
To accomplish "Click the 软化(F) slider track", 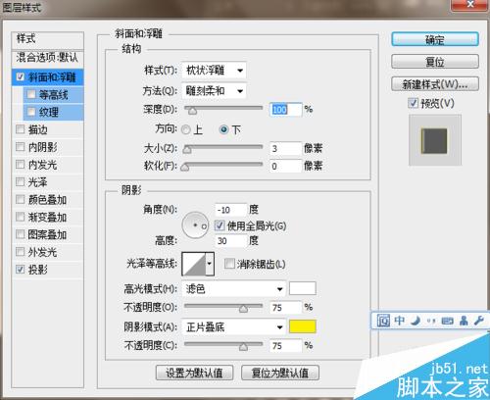I will 223,165.
